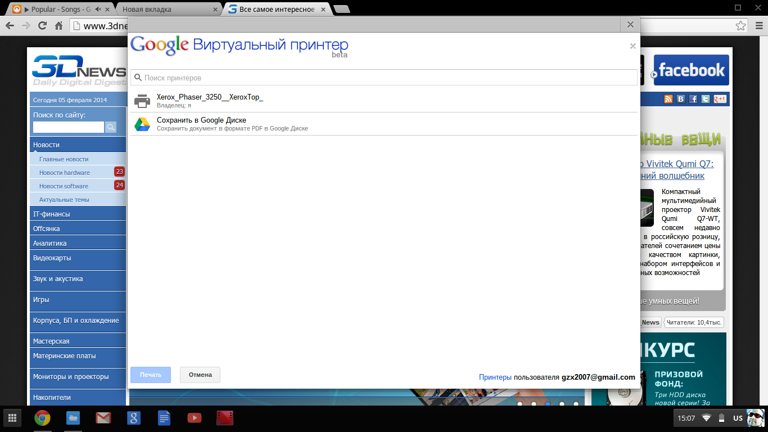The height and width of the screenshot is (432, 768).
Task: Bookmark the page with the star icon
Action: [x=741, y=25]
